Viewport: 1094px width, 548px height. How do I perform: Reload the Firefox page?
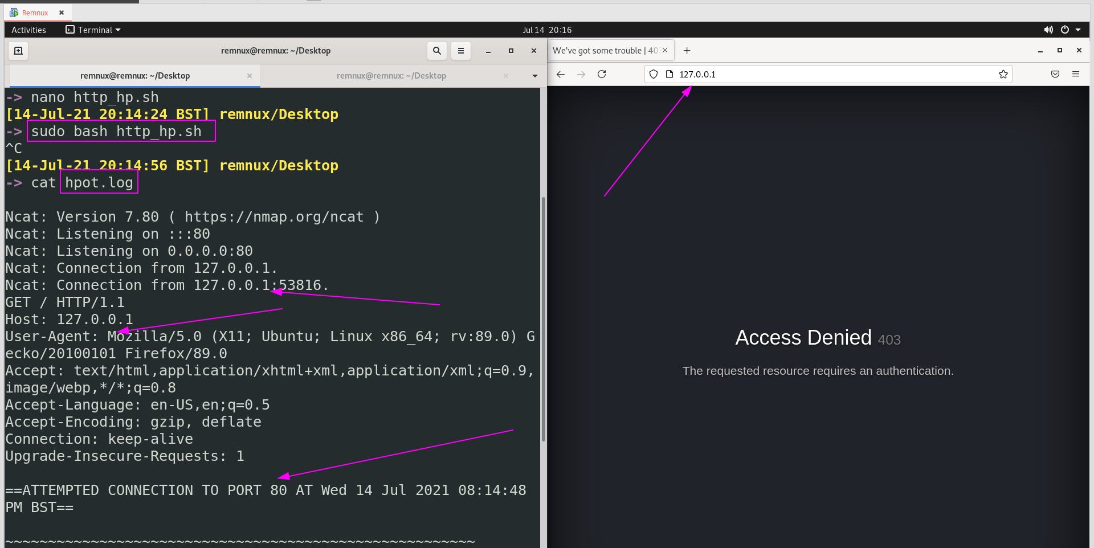click(602, 74)
